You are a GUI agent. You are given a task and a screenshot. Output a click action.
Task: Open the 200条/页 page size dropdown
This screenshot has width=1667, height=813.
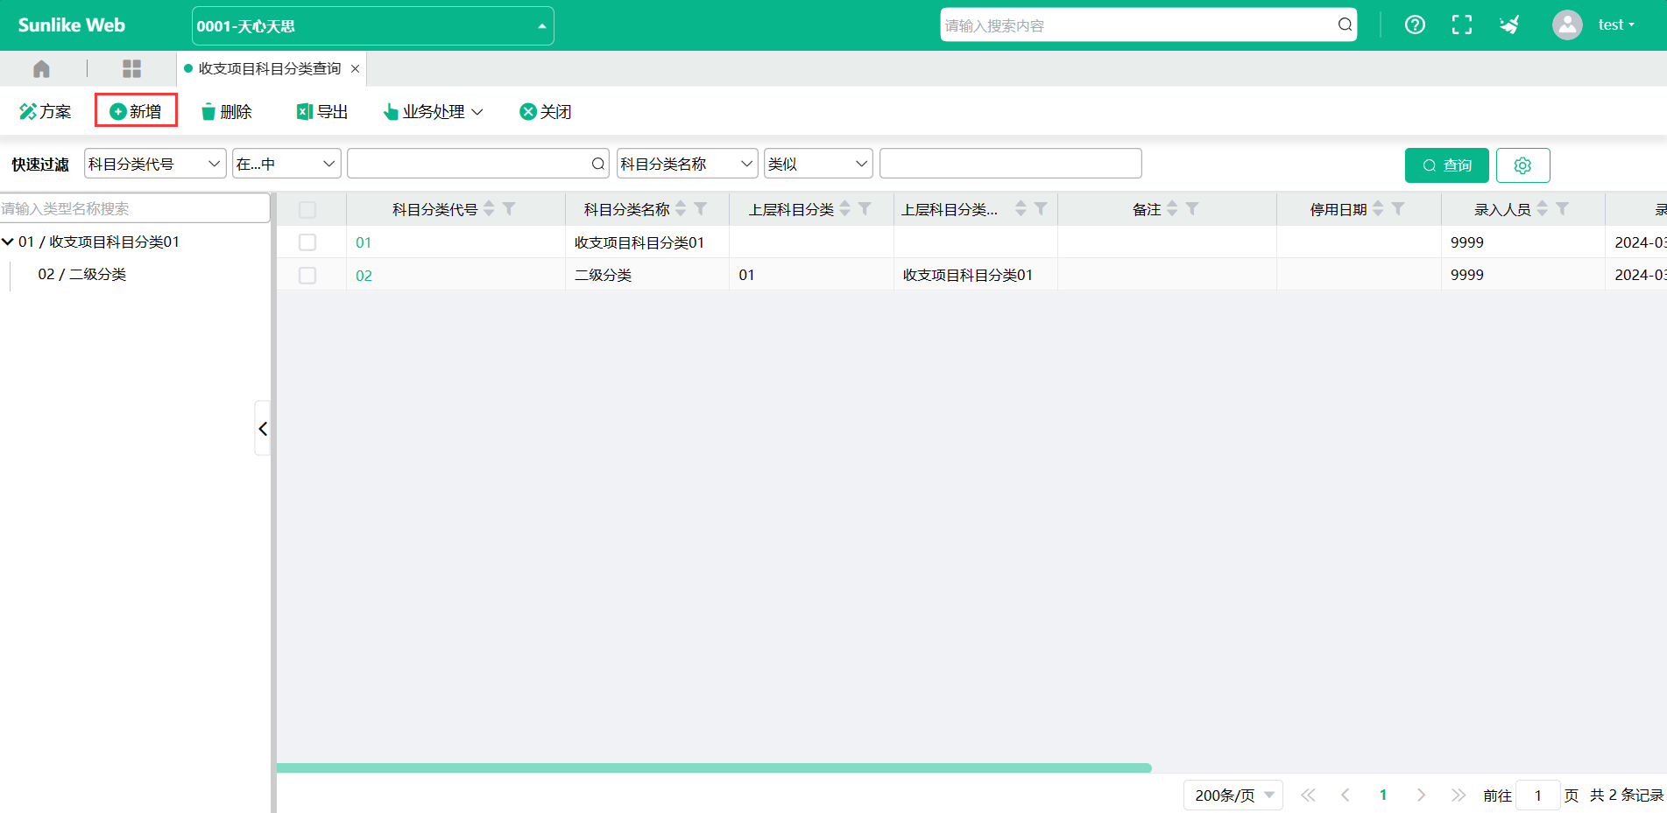click(1233, 795)
